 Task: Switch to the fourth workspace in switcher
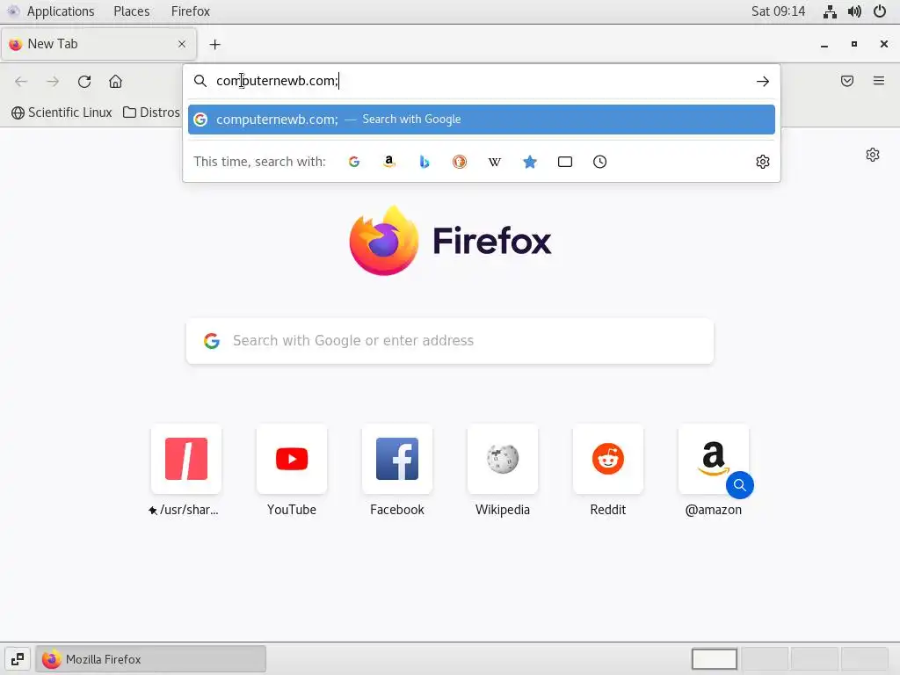click(865, 659)
